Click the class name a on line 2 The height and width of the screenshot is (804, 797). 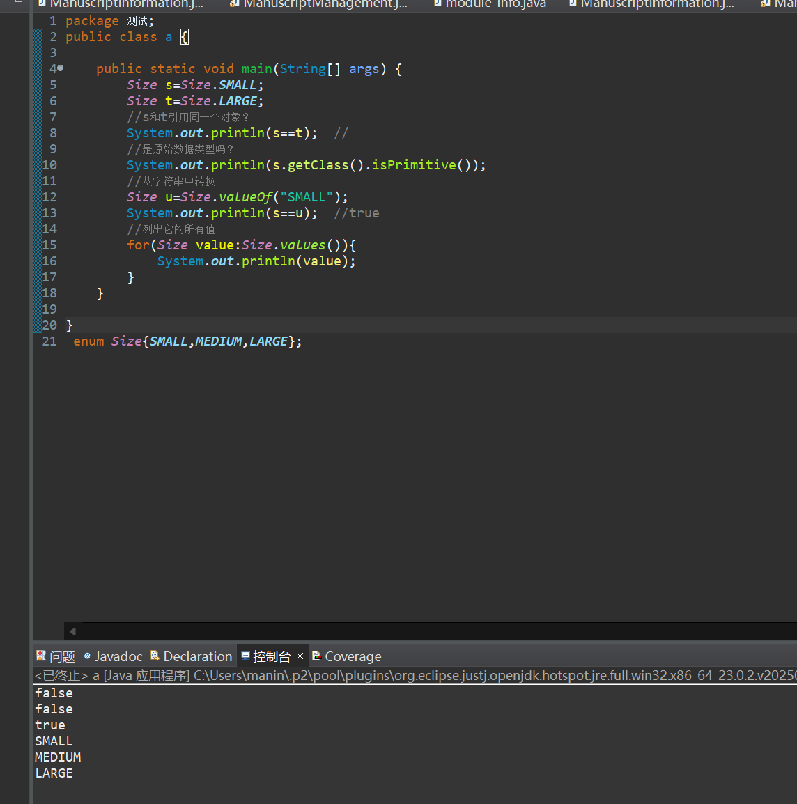(169, 37)
